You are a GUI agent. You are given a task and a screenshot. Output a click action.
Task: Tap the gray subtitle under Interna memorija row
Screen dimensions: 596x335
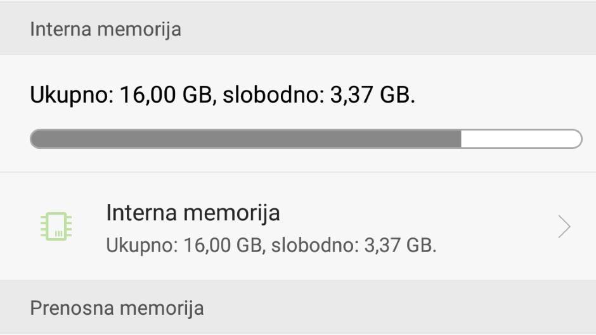tap(271, 245)
